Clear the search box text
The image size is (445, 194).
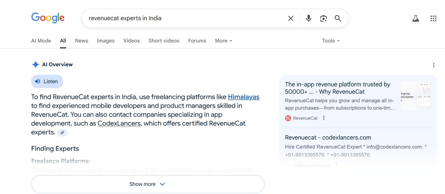pos(291,18)
